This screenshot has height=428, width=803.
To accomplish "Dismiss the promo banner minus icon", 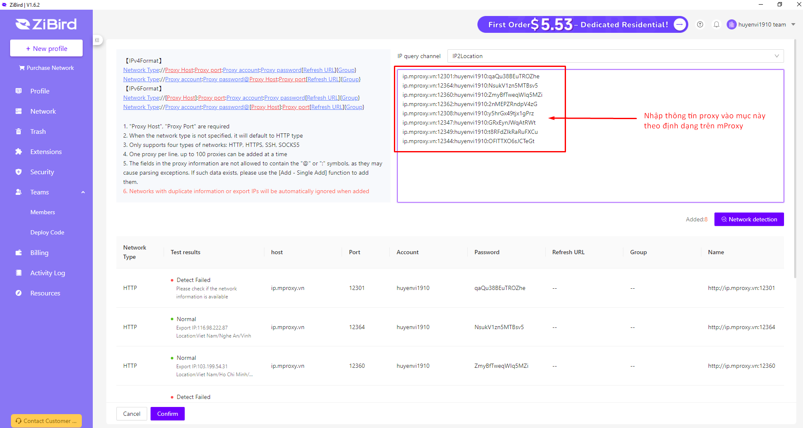I will pyautogui.click(x=679, y=24).
